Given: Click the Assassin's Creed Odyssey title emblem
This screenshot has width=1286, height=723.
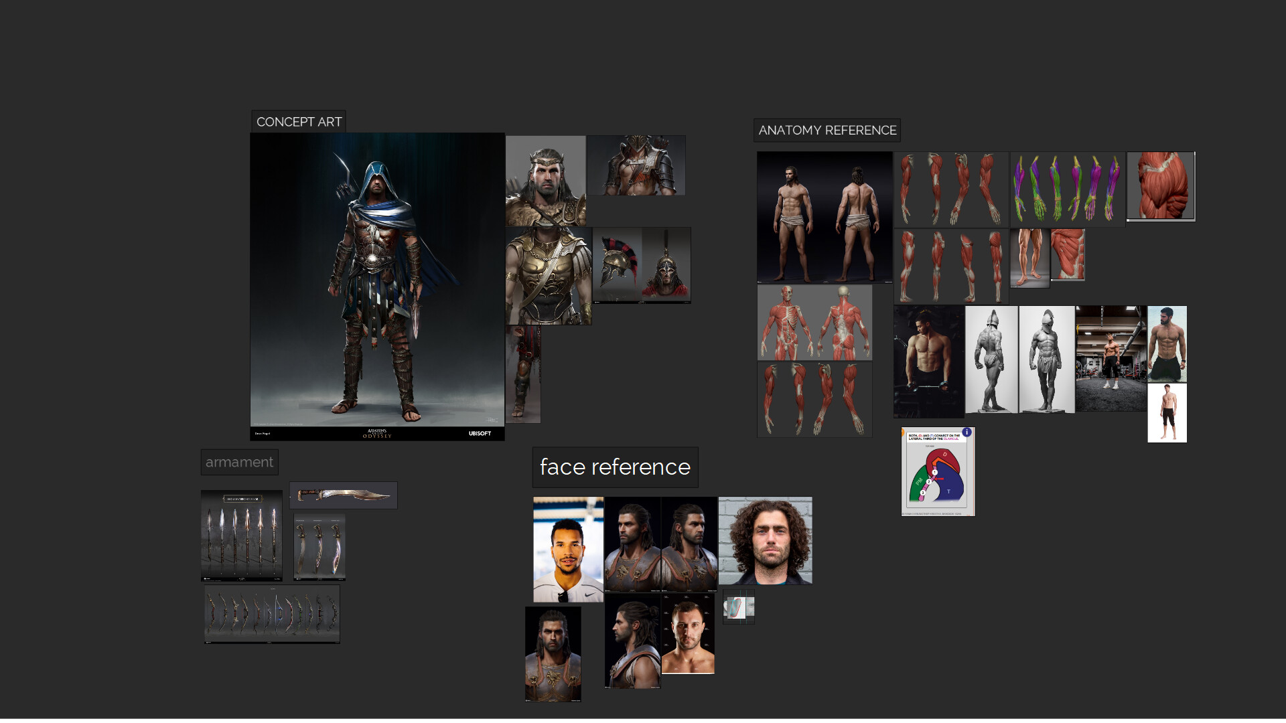Looking at the screenshot, I should (x=377, y=433).
